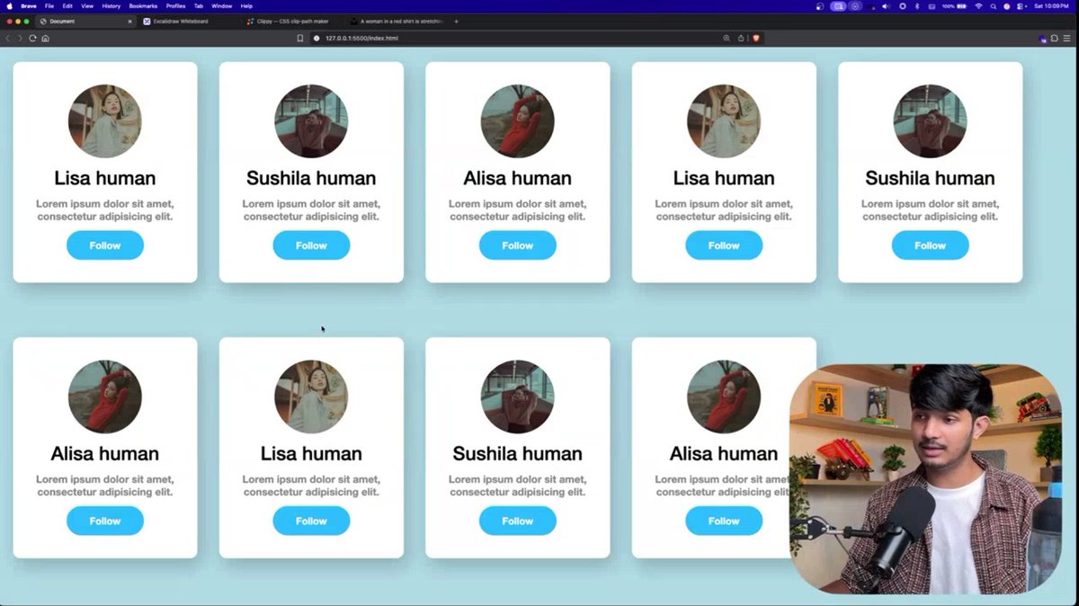1079x606 pixels.
Task: Follow Sushila human in bottom-row third card
Action: point(518,521)
